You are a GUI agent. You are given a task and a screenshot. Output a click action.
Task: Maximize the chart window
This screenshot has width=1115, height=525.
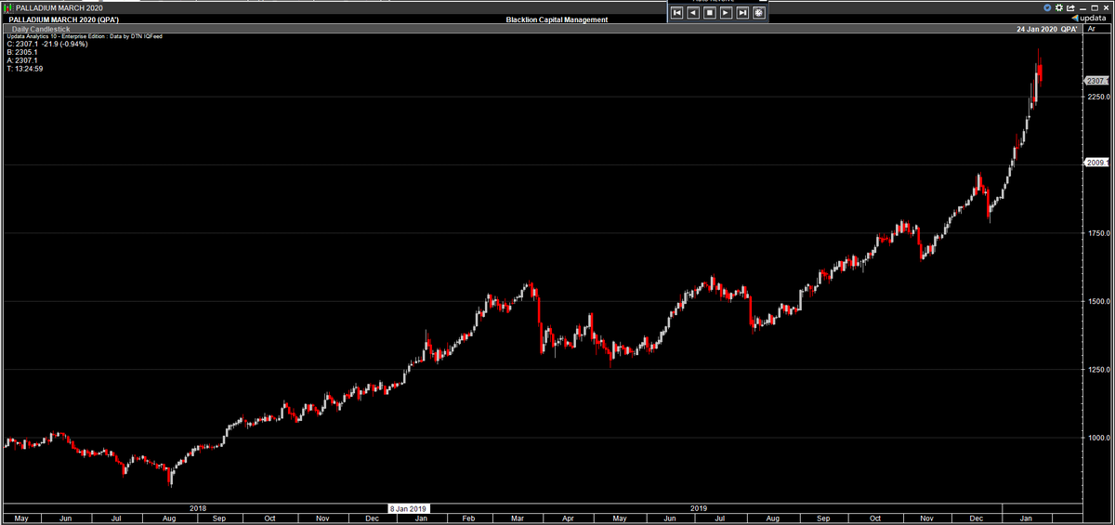1095,7
